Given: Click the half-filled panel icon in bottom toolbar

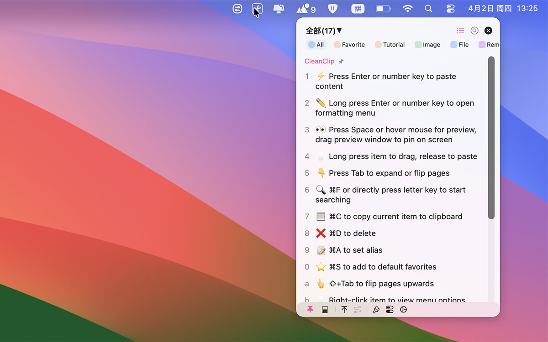Looking at the screenshot, I should pyautogui.click(x=325, y=310).
